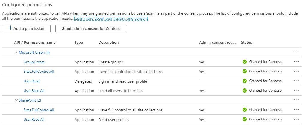This screenshot has width=303, height=127.
Task: Open SharePoint Sites.FullControl.All permission link
Action: click(x=39, y=110)
